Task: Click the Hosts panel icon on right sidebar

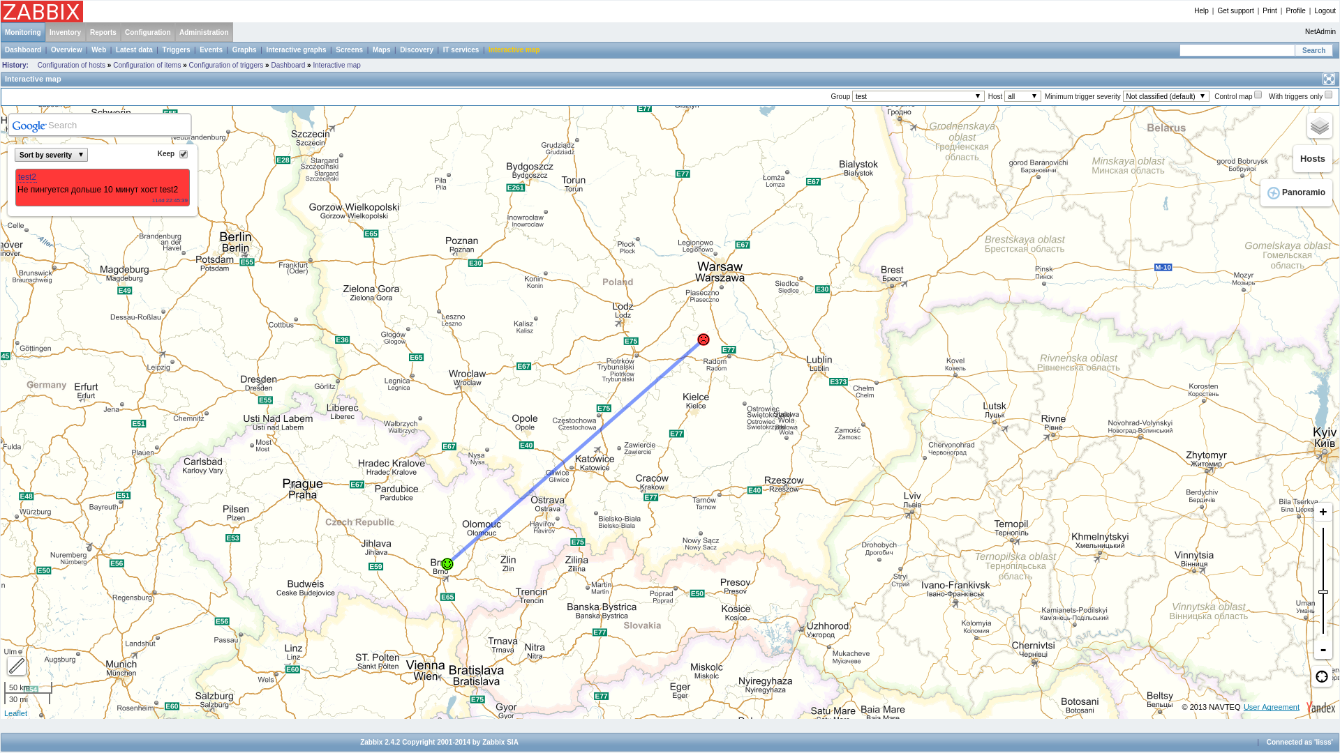Action: click(x=1312, y=159)
